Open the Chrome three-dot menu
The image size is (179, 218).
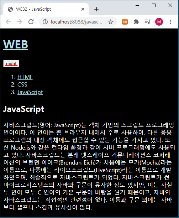[x=170, y=22]
